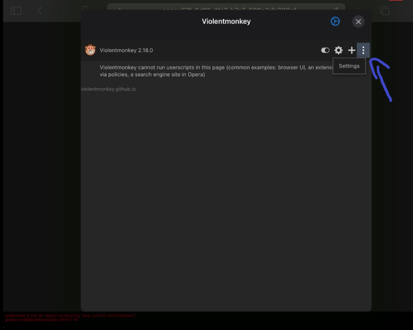Click the global code@options/index.html error line
This screenshot has height=330, width=413.
coord(41,320)
